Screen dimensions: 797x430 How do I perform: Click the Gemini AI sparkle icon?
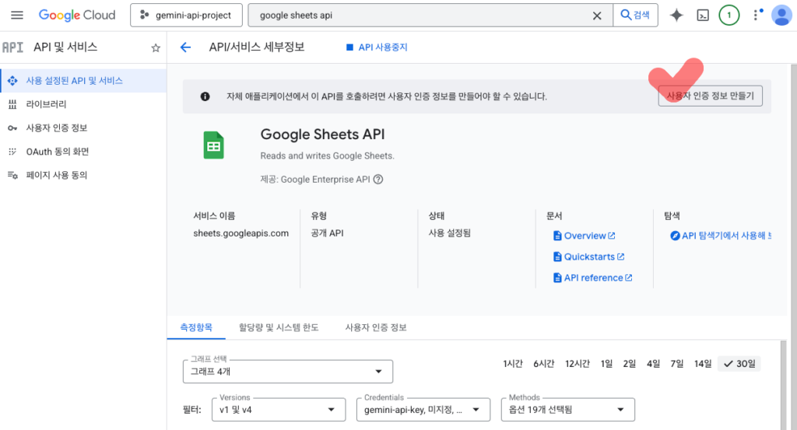pos(676,16)
